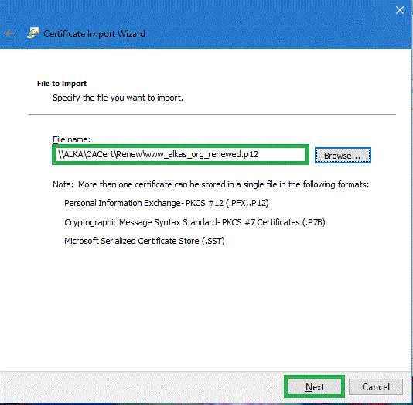Click the File to Import heading
413x405 pixels.
tap(62, 84)
